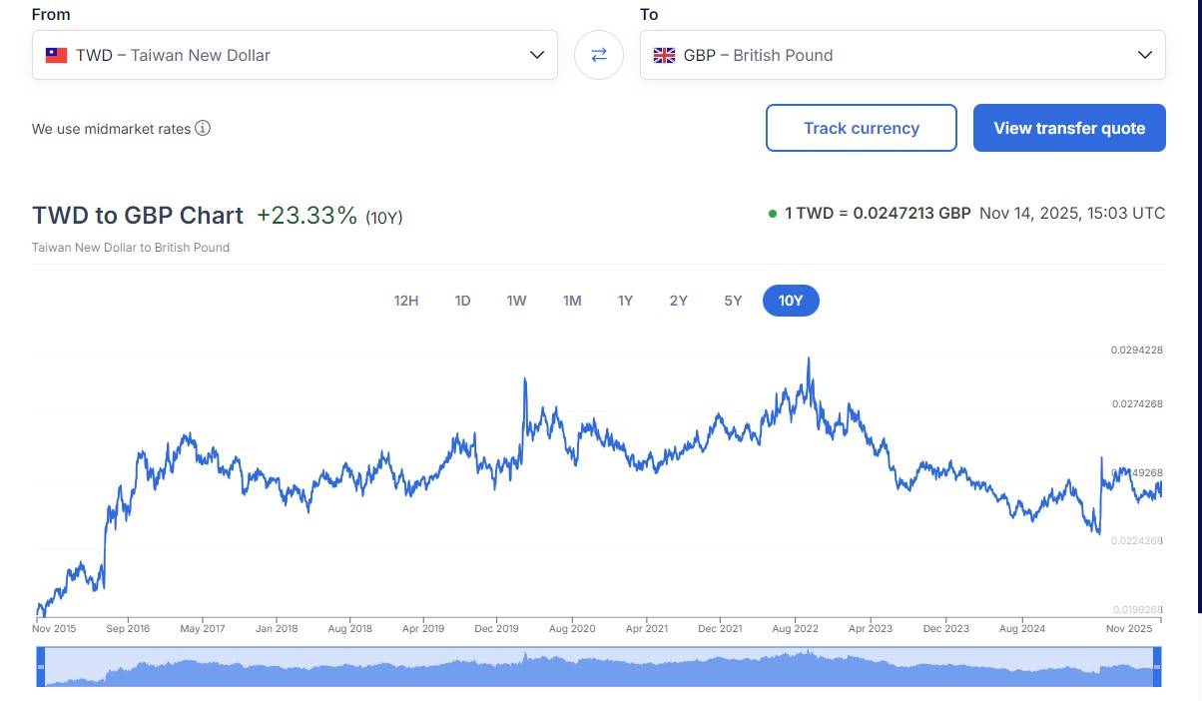
Task: Click the left handle of range slider
Action: (41, 666)
